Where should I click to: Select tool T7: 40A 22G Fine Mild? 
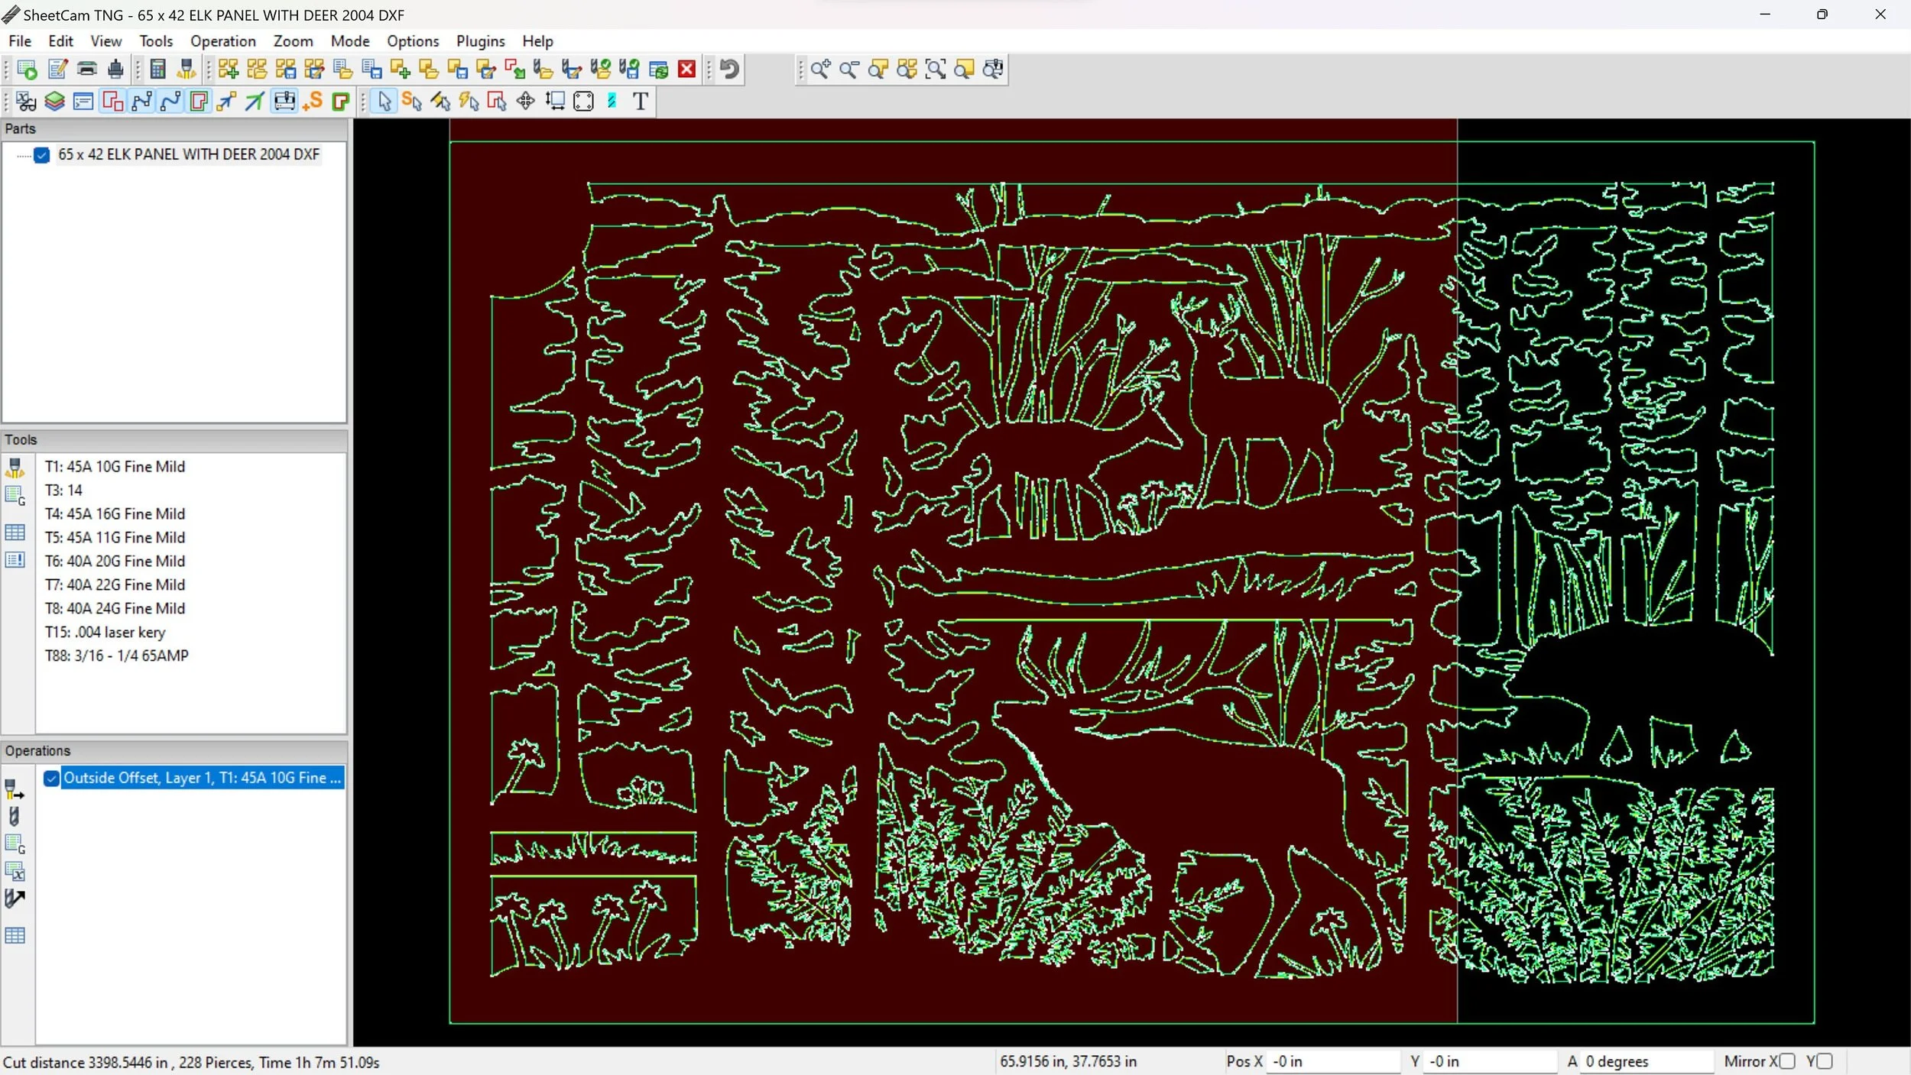[x=115, y=585]
